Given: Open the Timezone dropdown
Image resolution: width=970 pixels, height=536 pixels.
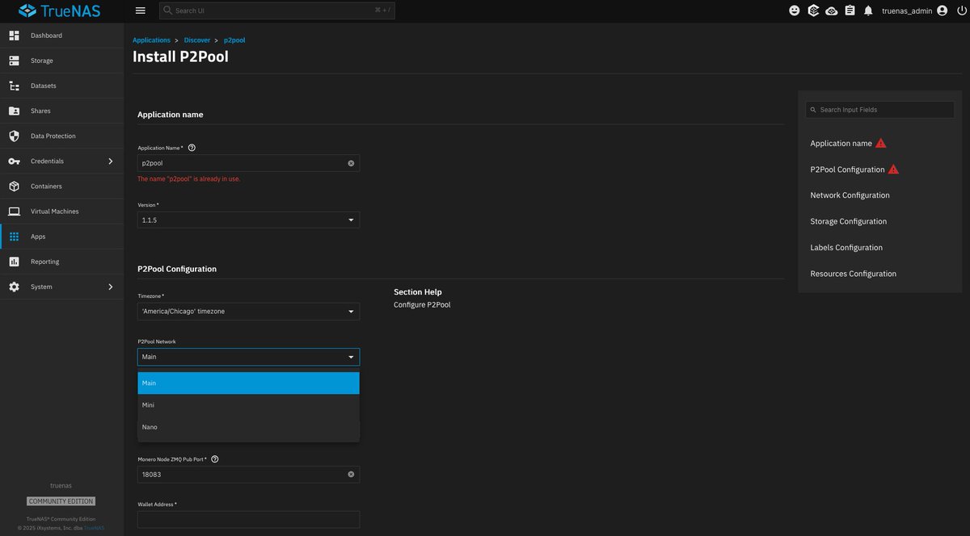Looking at the screenshot, I should tap(248, 312).
